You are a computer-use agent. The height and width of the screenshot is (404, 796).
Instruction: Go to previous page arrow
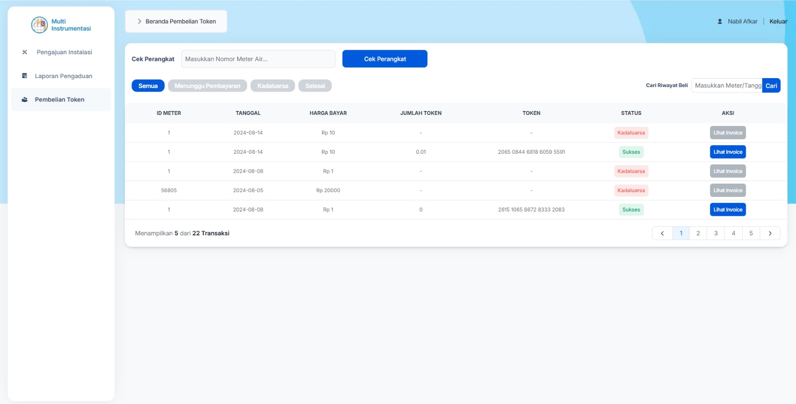pyautogui.click(x=662, y=233)
